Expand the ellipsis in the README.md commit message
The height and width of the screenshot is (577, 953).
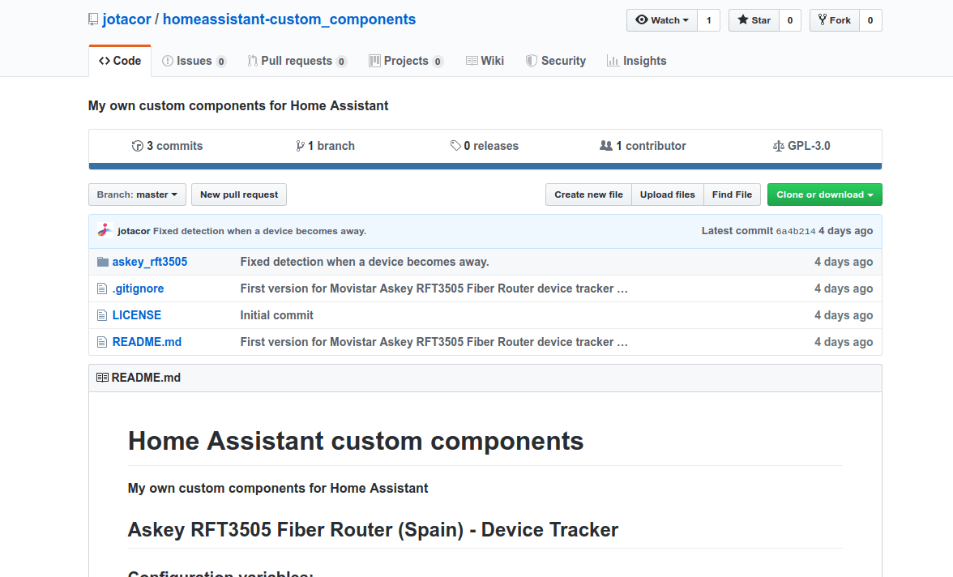[x=622, y=342]
